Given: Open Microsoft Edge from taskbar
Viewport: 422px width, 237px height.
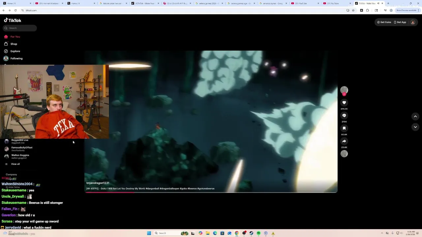Looking at the screenshot, I should [x=215, y=233].
